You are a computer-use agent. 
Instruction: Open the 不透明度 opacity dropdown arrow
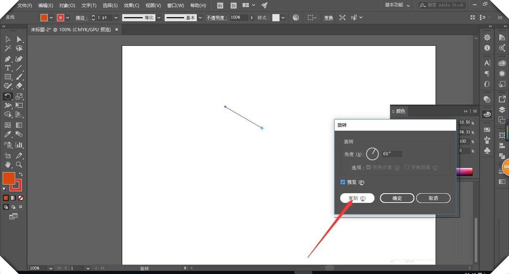pos(251,18)
